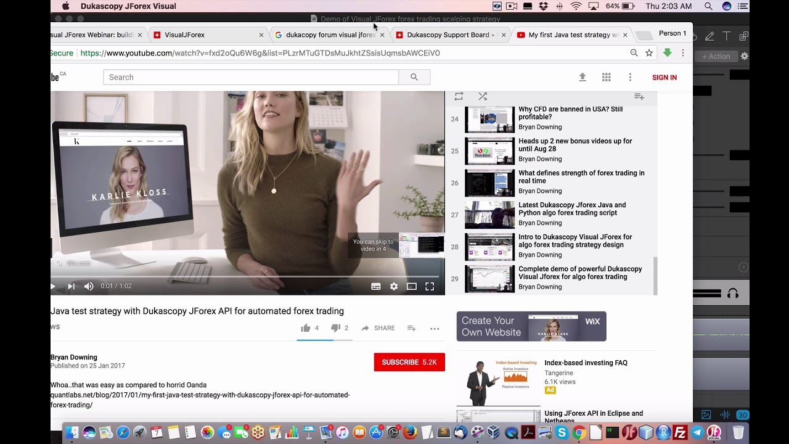Open a new Chrome tab
The width and height of the screenshot is (789, 444).
tap(644, 36)
